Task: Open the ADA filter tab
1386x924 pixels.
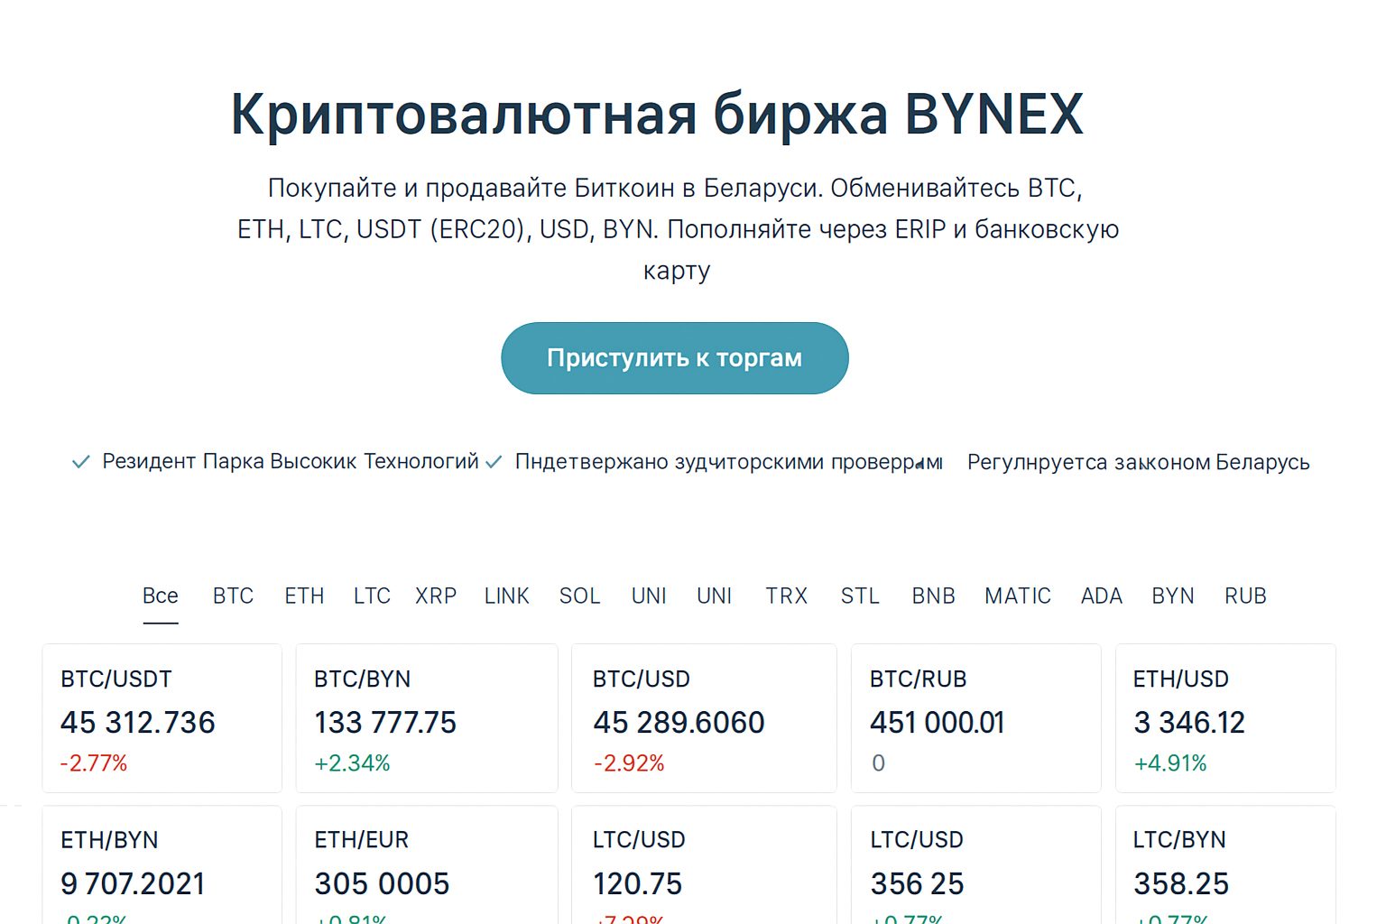Action: pos(1101,596)
